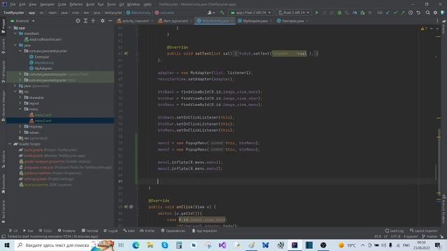The width and height of the screenshot is (447, 251).
Task: Select MyAdapter class in project tree
Action: (41, 68)
